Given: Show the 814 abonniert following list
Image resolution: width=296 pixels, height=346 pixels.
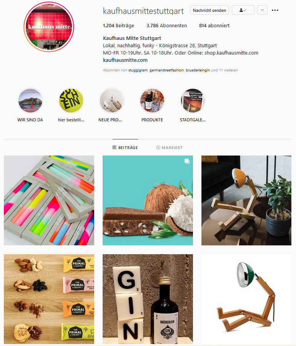Looking at the screenshot, I should pos(214,26).
